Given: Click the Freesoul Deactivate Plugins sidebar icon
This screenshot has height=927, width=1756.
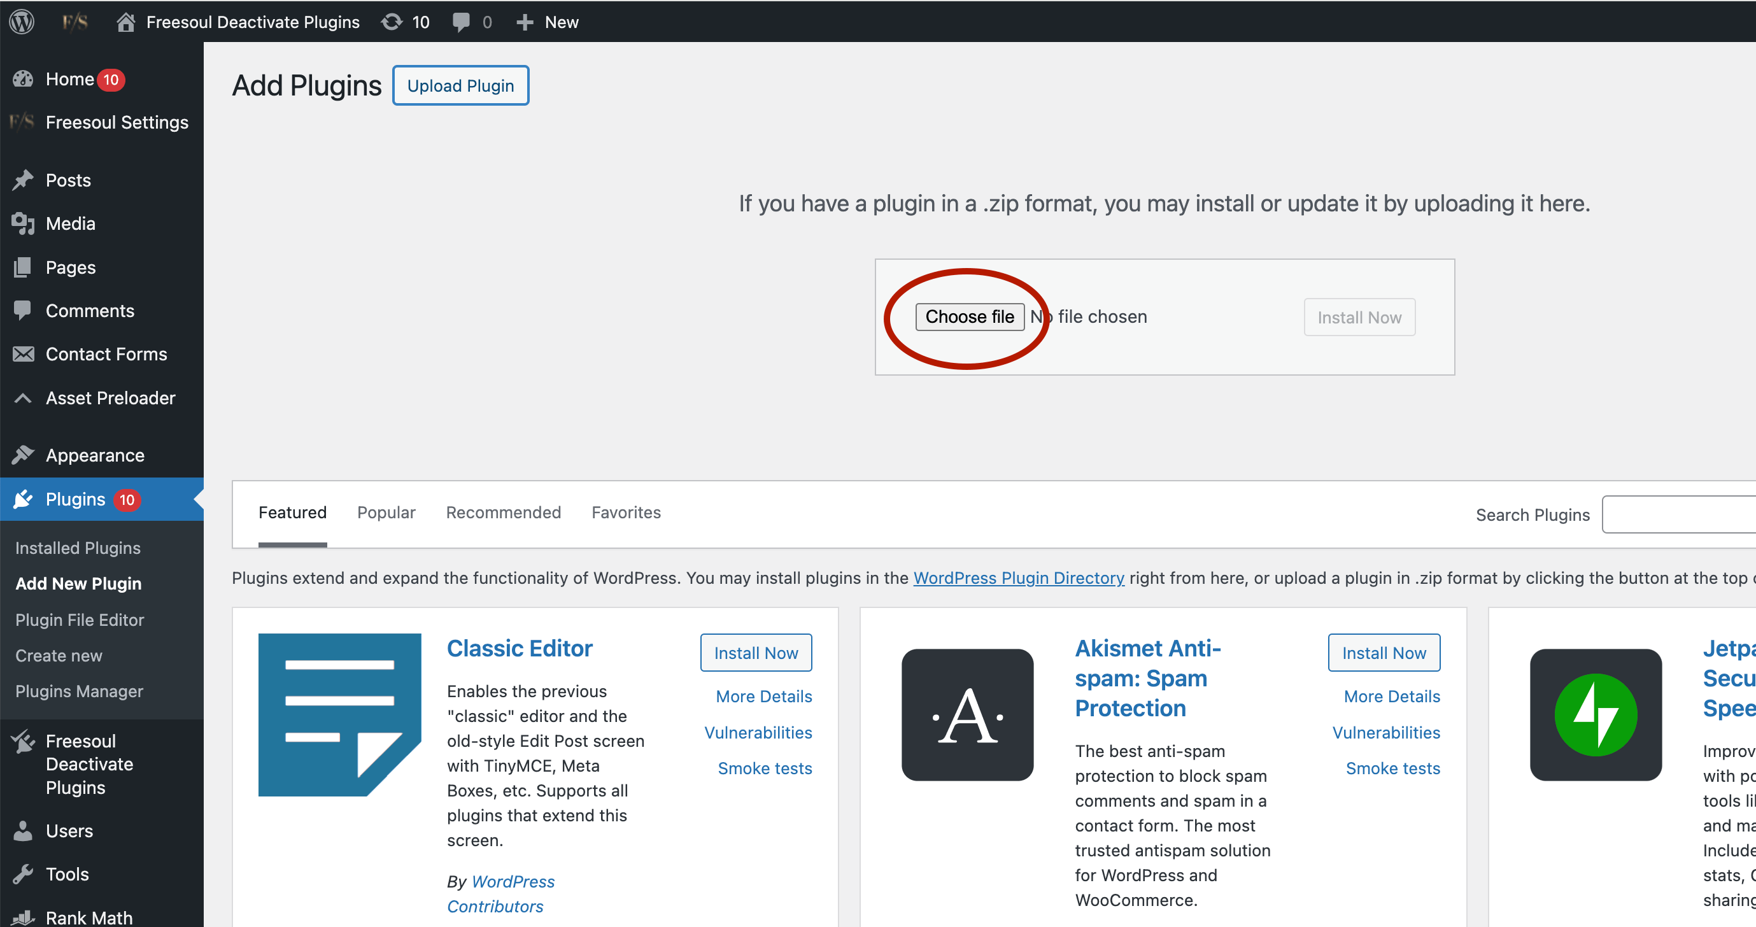Looking at the screenshot, I should [23, 742].
